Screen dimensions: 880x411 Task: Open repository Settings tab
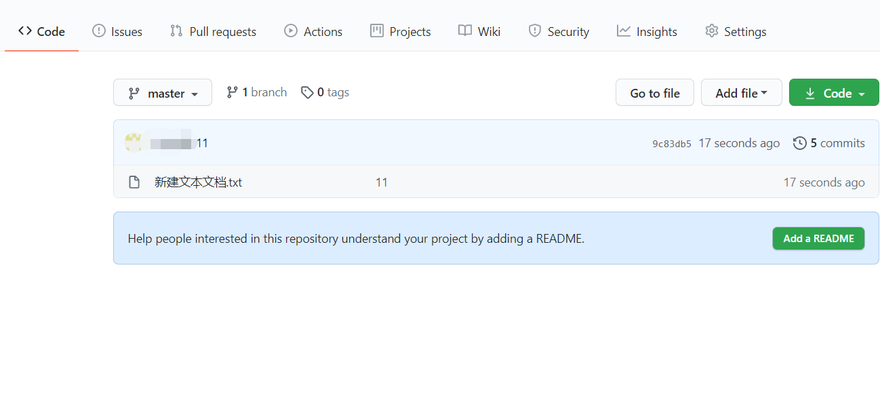pyautogui.click(x=736, y=31)
